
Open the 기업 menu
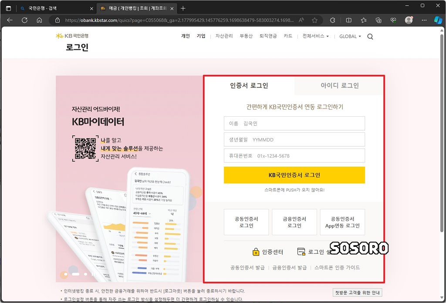tap(201, 36)
